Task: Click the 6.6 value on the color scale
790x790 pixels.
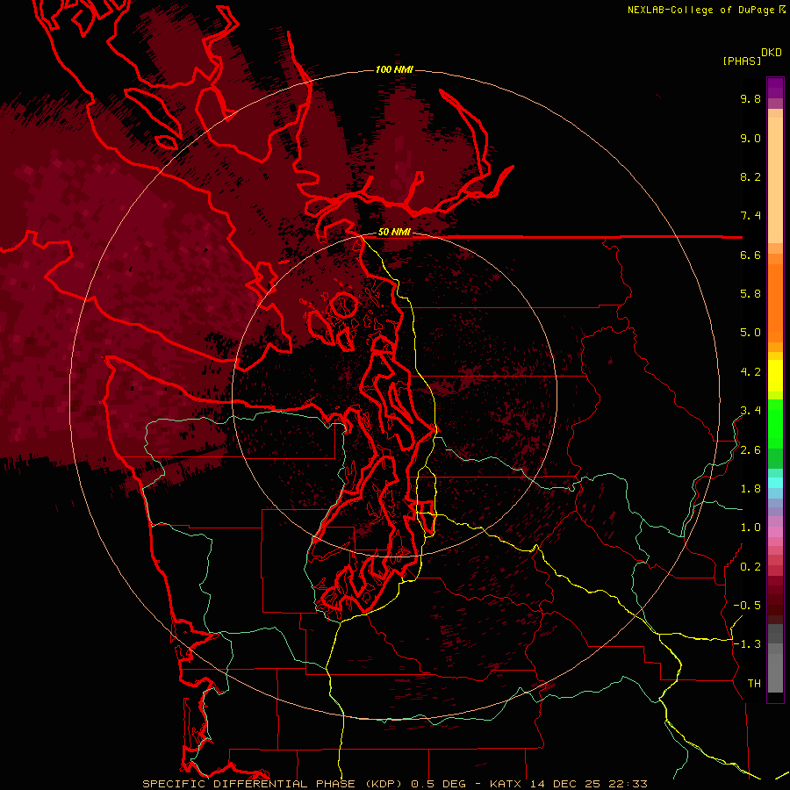Action: 750,255
